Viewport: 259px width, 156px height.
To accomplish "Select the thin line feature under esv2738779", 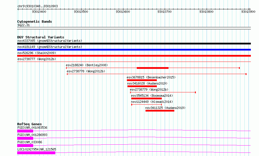I will click(163, 92).
